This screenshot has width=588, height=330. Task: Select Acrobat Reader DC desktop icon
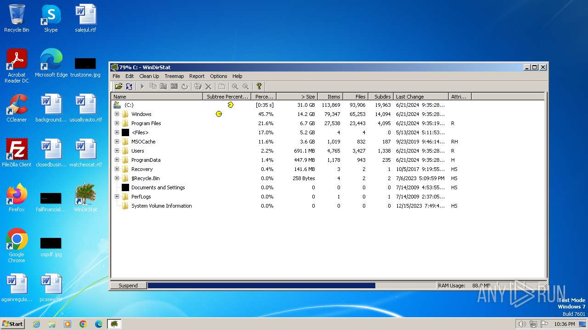point(17,66)
